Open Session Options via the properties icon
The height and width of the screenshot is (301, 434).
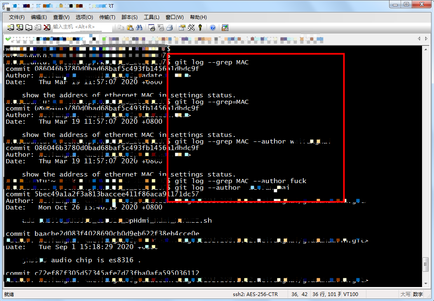pyautogui.click(x=181, y=27)
